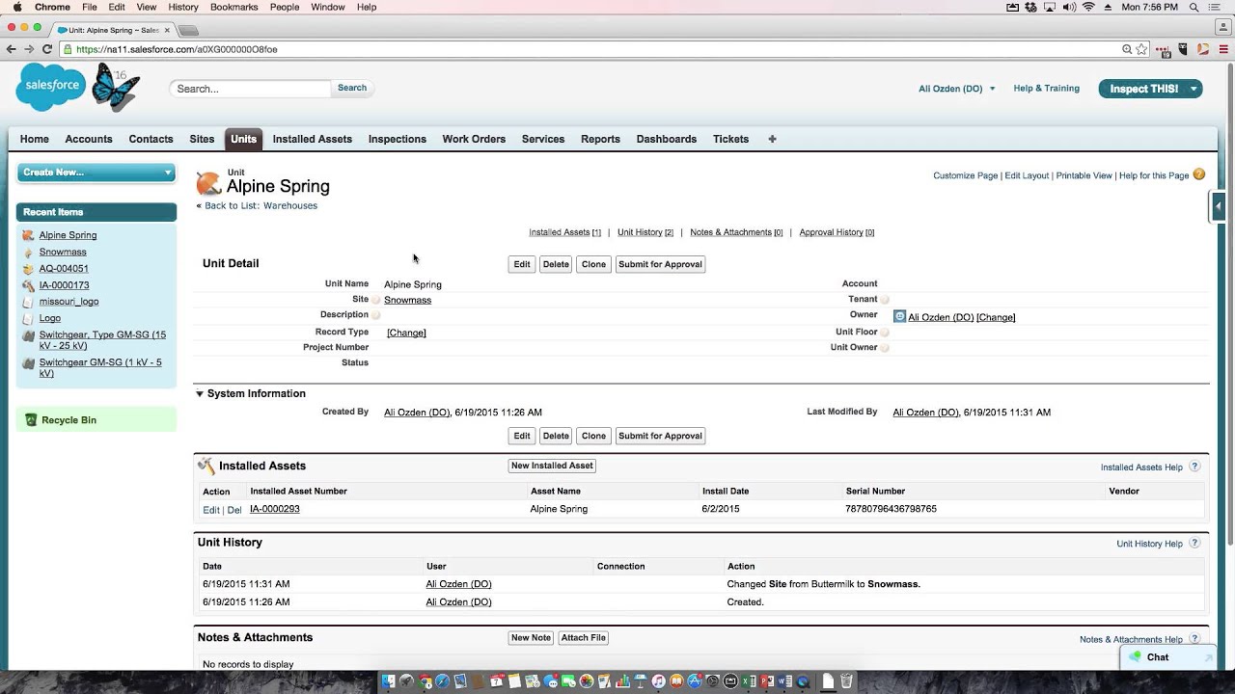Click the browser address bar URL
Viewport: 1235px width, 694px height.
(177, 49)
